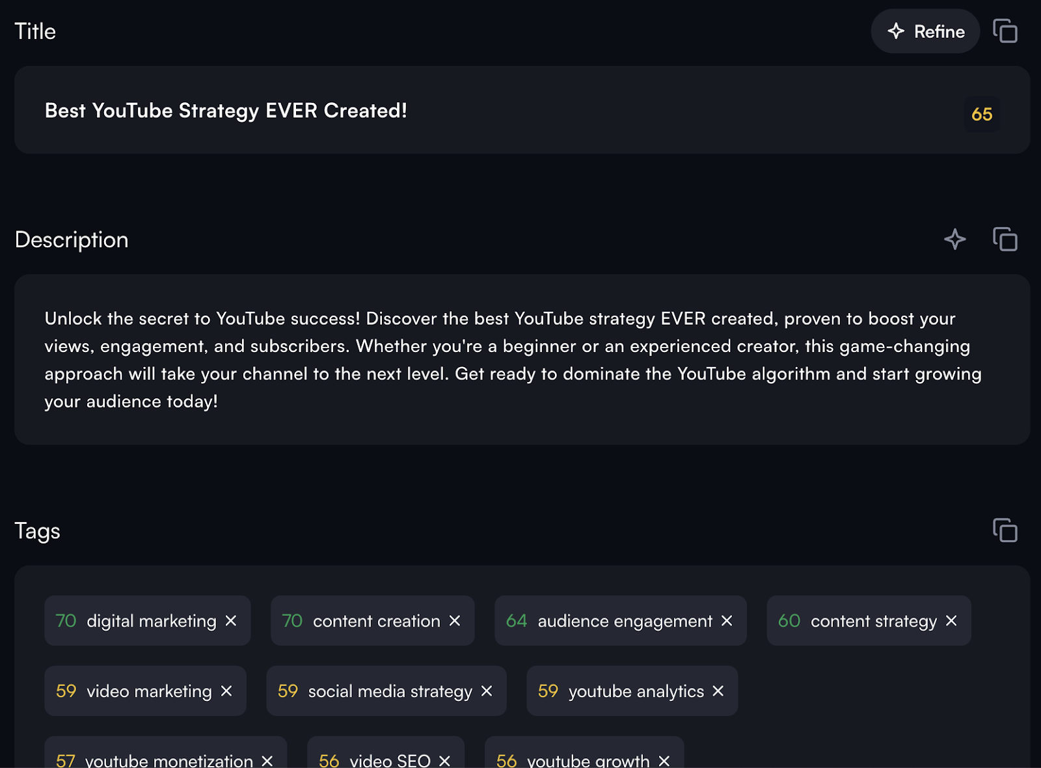Viewport: 1041px width, 768px height.
Task: Remove the content strategy tag
Action: pos(951,621)
